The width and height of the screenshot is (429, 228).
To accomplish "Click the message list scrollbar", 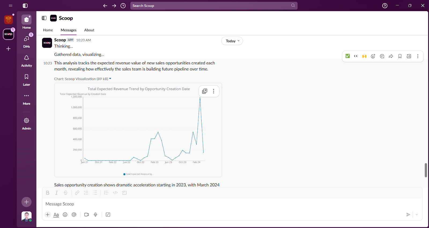I will (x=426, y=170).
